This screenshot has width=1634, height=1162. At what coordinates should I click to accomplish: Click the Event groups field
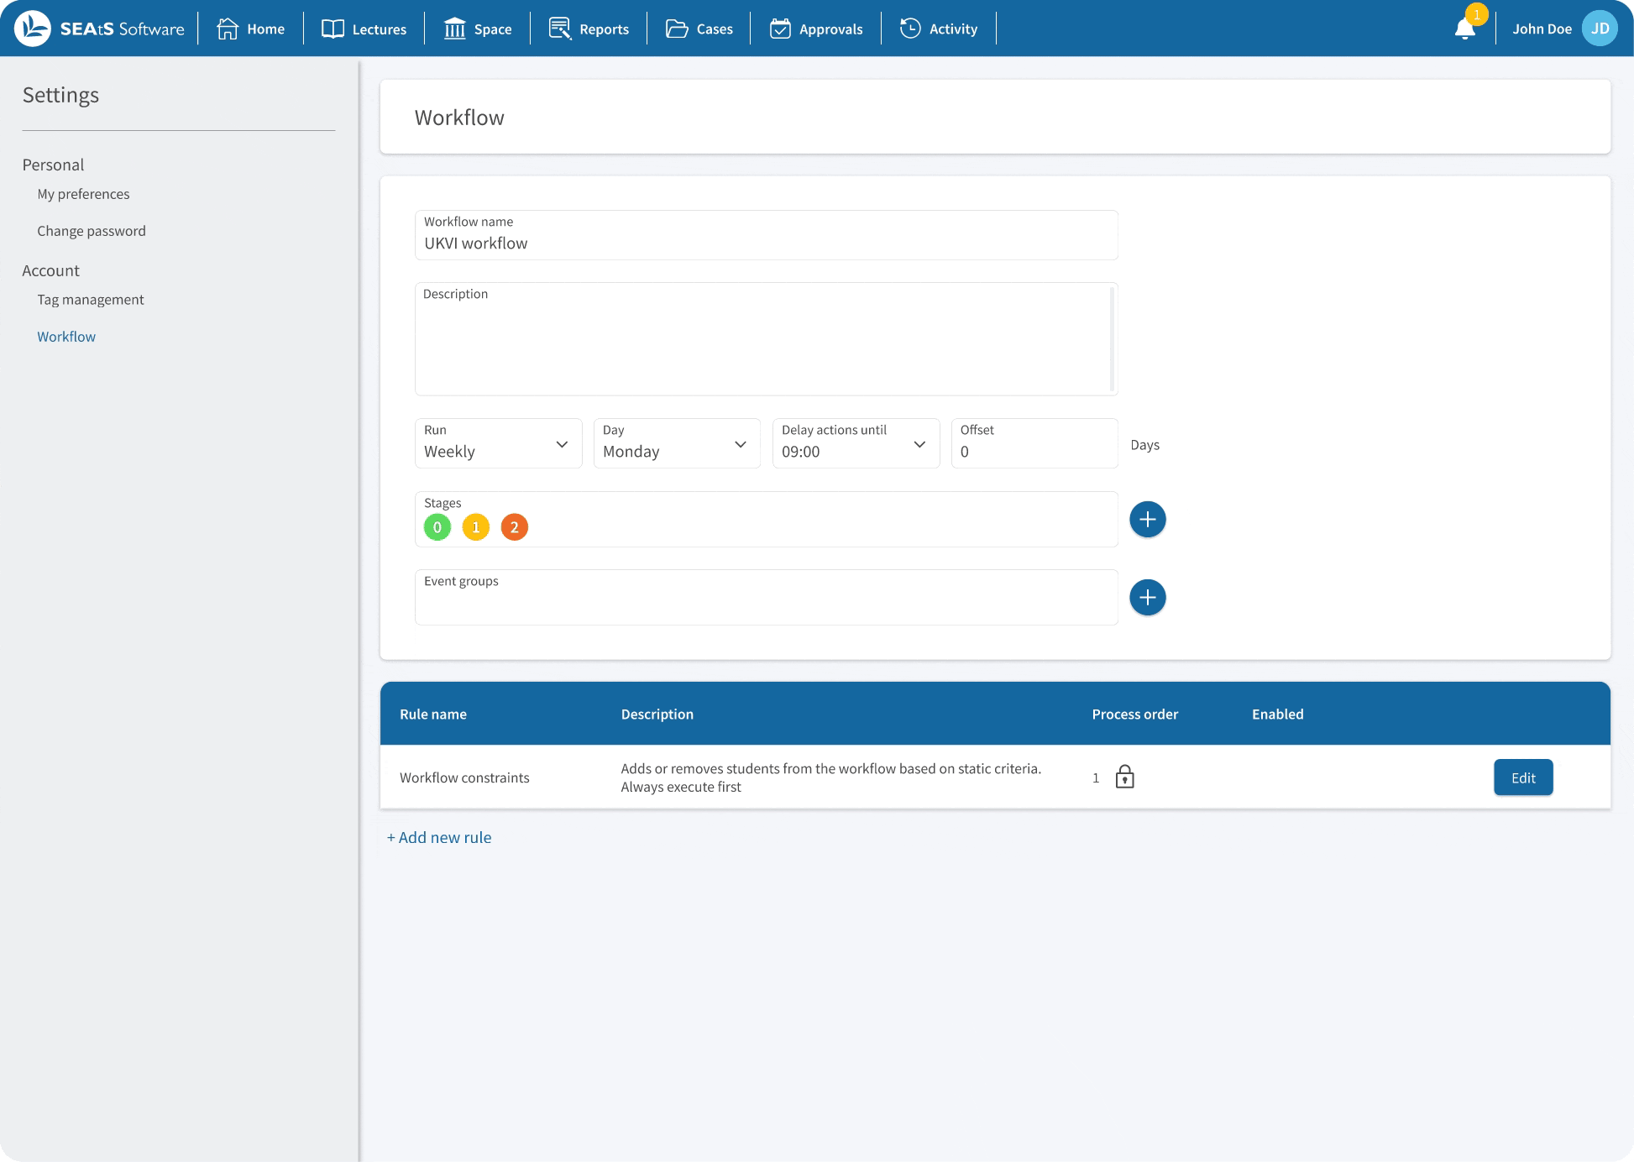767,598
